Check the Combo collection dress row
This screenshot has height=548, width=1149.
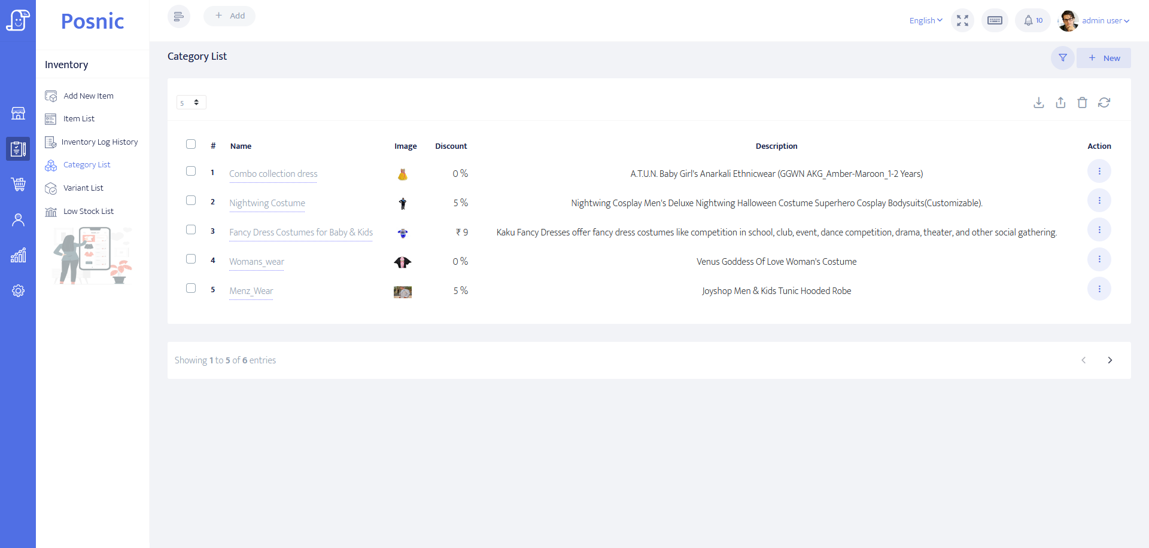coord(191,171)
